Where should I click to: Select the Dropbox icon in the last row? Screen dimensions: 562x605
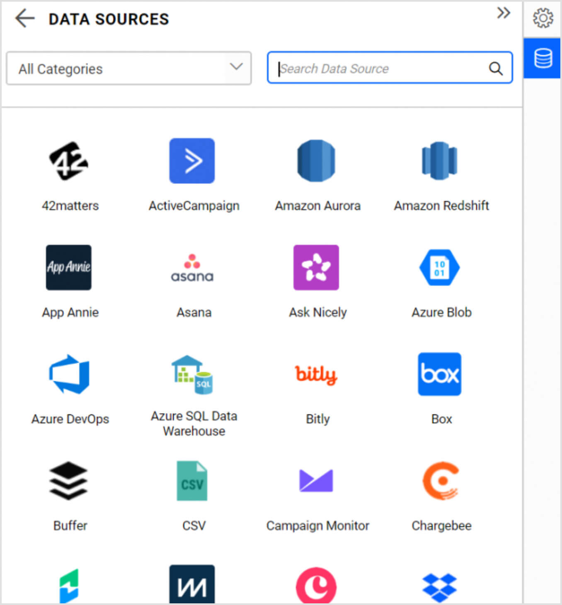click(439, 587)
